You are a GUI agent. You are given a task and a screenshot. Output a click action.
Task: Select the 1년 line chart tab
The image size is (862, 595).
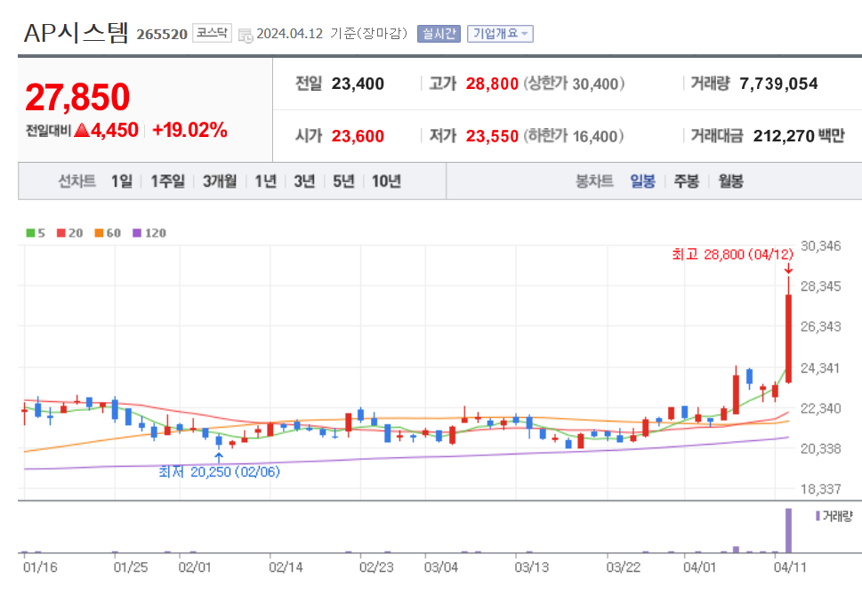point(265,181)
